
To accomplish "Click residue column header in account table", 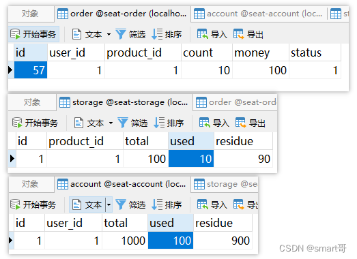I will click(223, 223).
